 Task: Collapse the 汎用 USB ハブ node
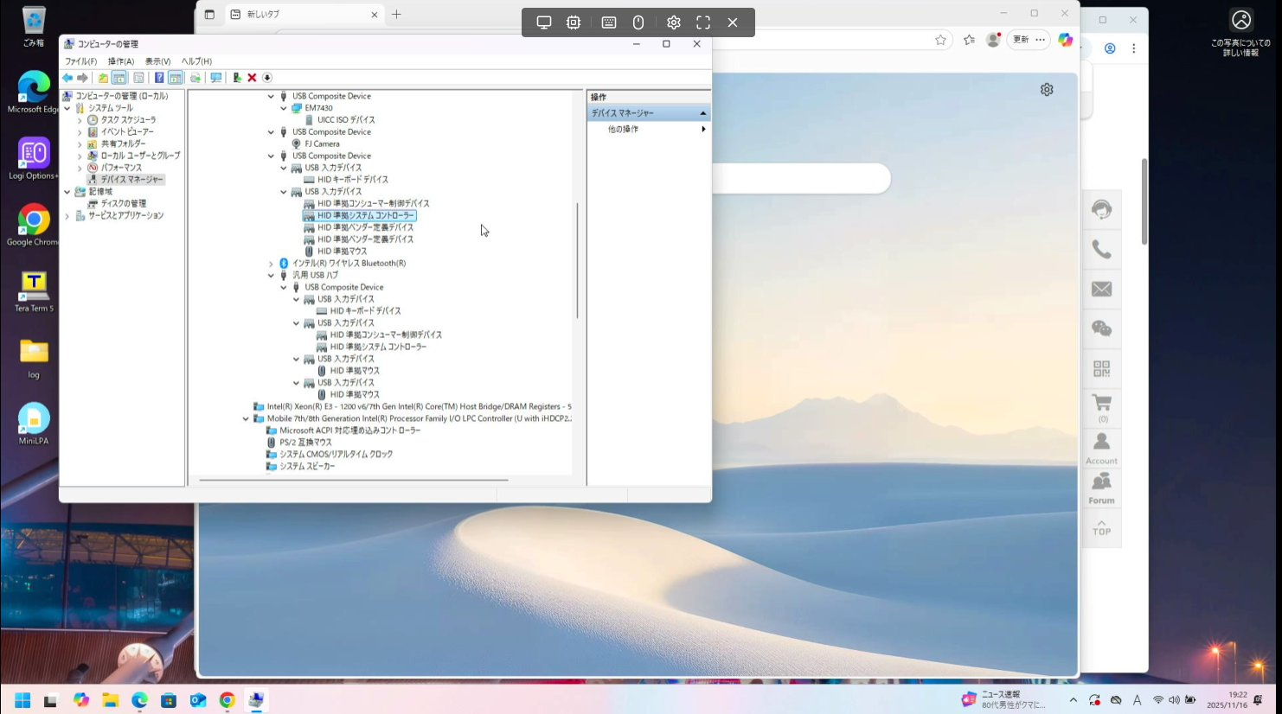click(x=271, y=276)
